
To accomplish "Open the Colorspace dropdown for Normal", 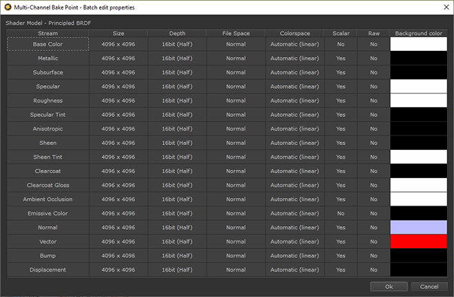I will pos(294,228).
